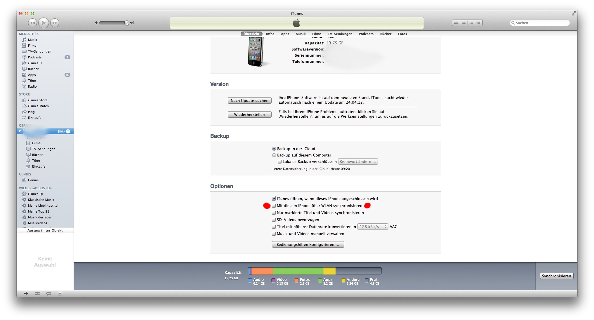Screen dimensions: 594x320
Task: Select Backup auf diesem Computer
Action: click(x=274, y=155)
